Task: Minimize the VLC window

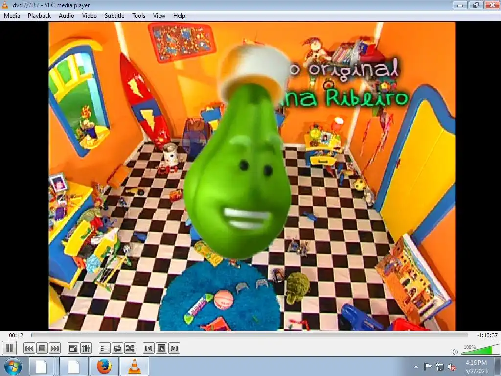Action: pyautogui.click(x=460, y=5)
